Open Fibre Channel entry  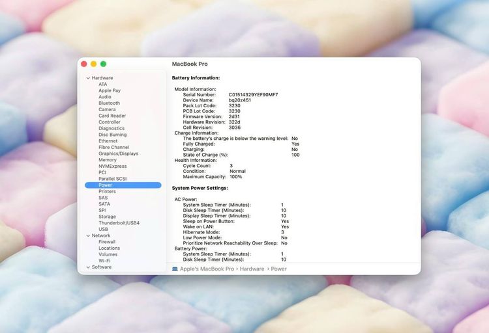(x=114, y=147)
